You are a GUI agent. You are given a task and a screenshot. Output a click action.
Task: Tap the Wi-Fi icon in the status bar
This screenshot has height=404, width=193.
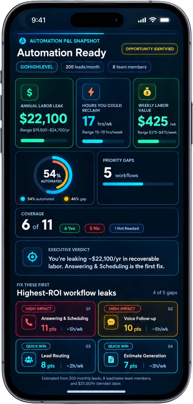coord(153,20)
